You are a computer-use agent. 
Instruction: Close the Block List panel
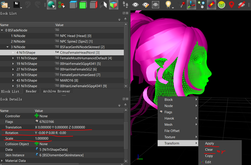tap(127, 13)
